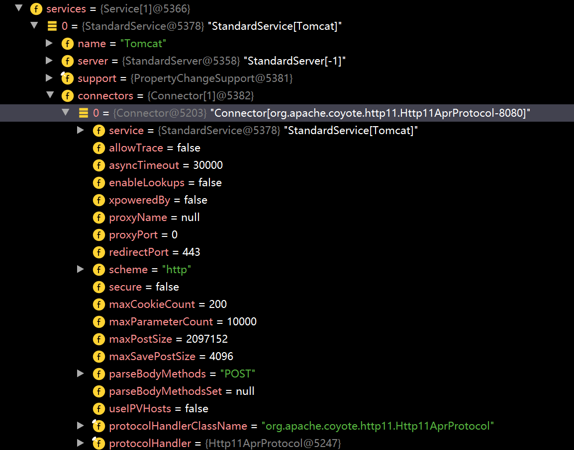This screenshot has height=450, width=574.
Task: Expand the protocolHandlerClassName field
Action: [81, 426]
